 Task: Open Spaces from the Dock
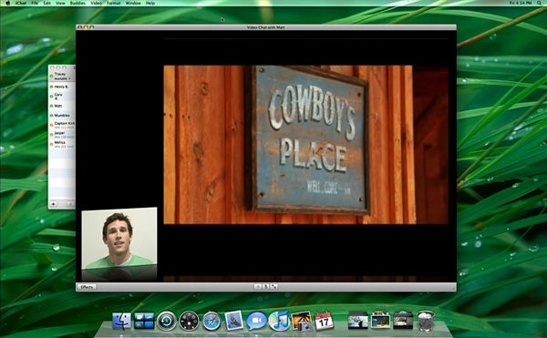[144, 321]
